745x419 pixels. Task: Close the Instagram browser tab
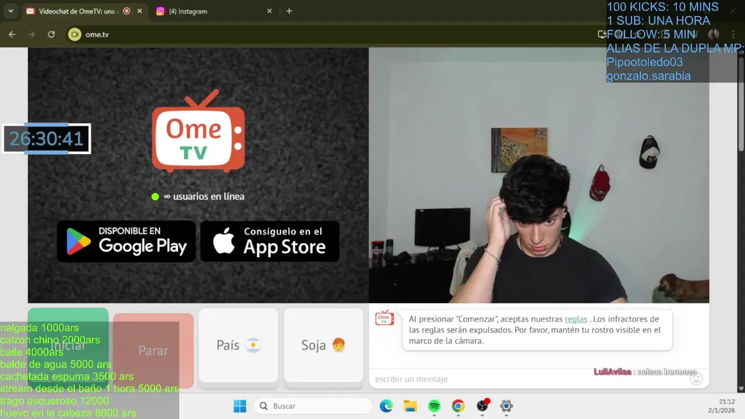pos(269,11)
